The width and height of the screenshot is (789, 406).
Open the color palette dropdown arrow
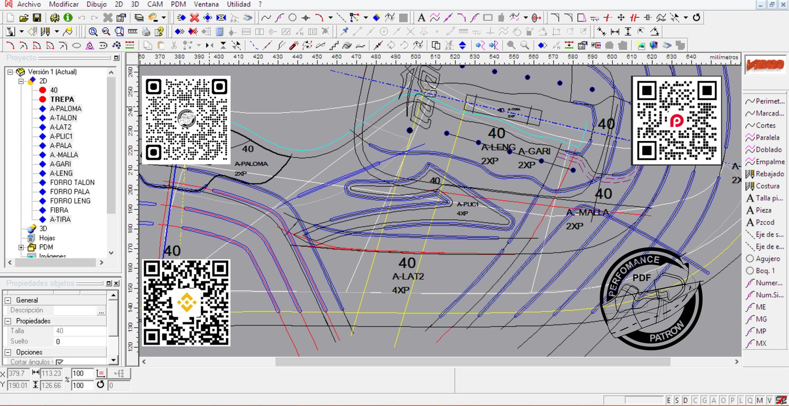tap(164, 17)
